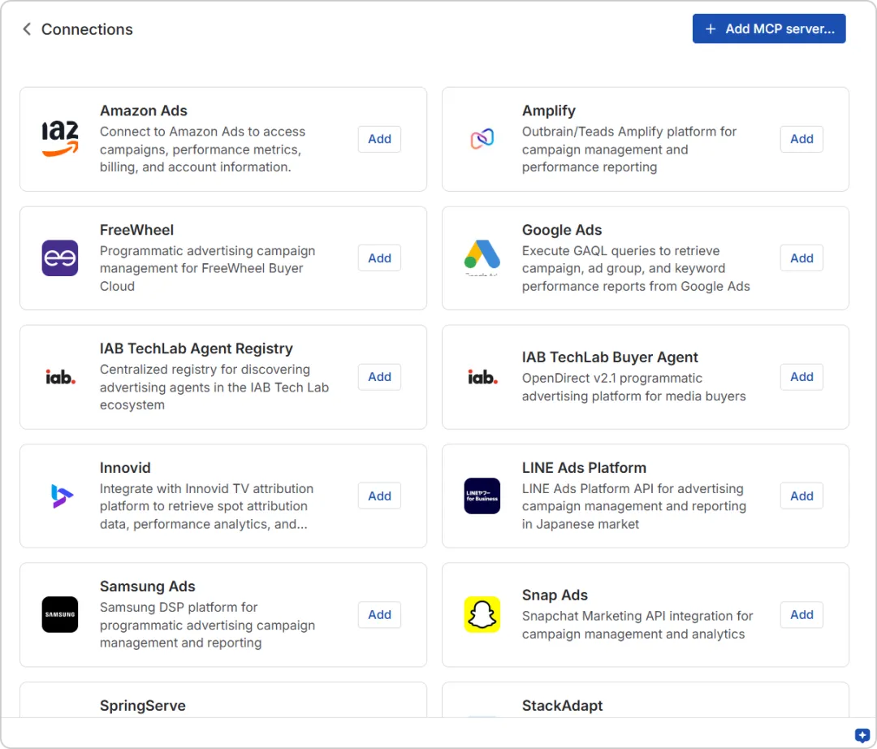Click the SpringServe title
Image resolution: width=877 pixels, height=749 pixels.
[x=143, y=705]
